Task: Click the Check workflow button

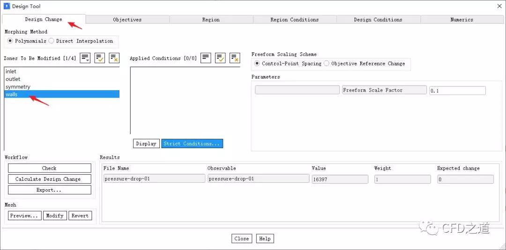Action: tap(49, 168)
